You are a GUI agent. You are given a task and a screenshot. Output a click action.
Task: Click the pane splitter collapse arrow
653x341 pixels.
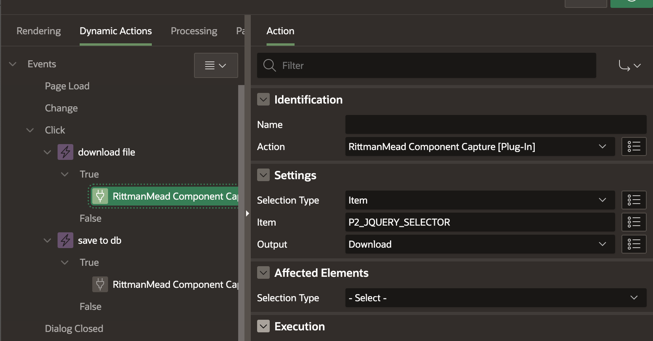[x=247, y=213]
